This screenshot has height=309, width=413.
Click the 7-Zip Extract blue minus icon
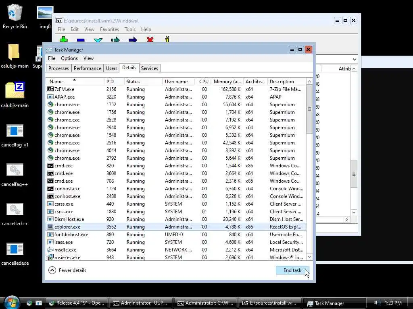81,40
